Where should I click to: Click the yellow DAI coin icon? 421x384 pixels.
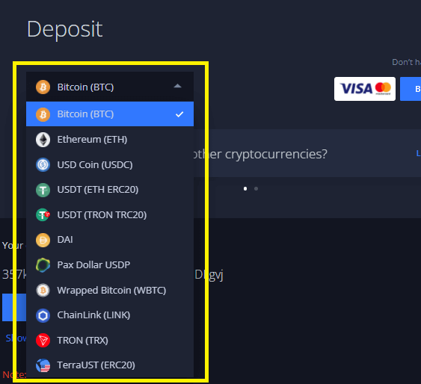coord(43,240)
